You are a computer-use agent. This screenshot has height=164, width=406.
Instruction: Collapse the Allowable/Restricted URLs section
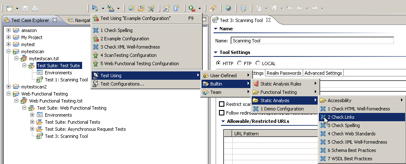(x=223, y=121)
